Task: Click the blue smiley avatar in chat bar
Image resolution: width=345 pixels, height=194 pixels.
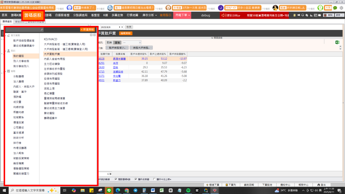Action: click(x=69, y=8)
